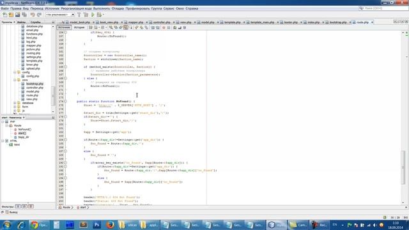
Task: Switch to the mapper.php editor tab
Action: [135, 22]
